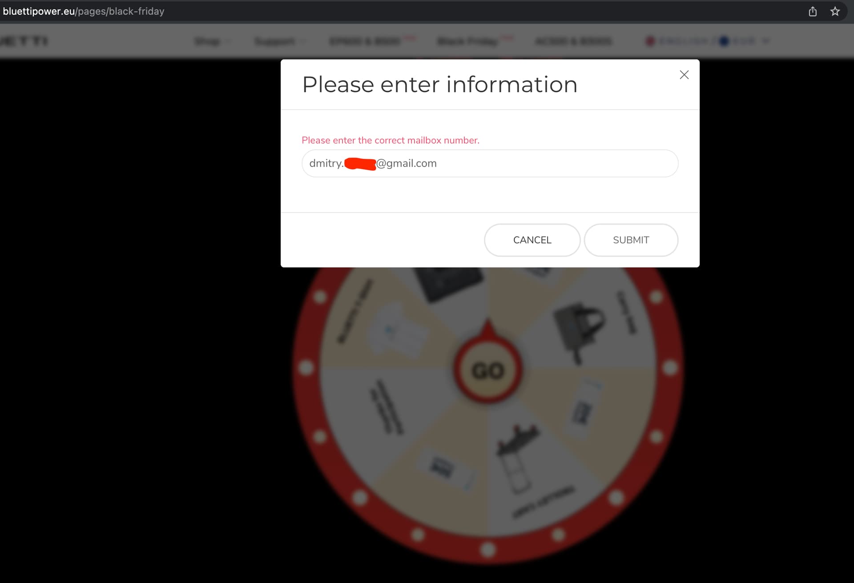Close the dialog with the X icon
Screen dimensions: 854x583
tap(684, 75)
